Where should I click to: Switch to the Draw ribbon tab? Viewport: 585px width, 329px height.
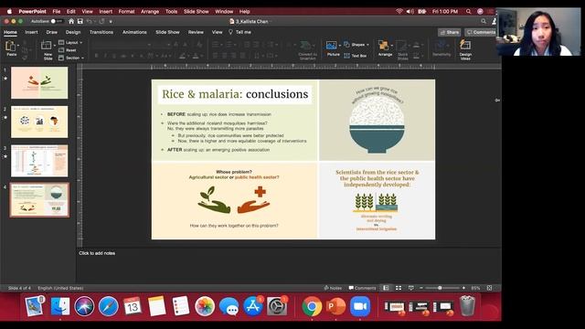52,32
